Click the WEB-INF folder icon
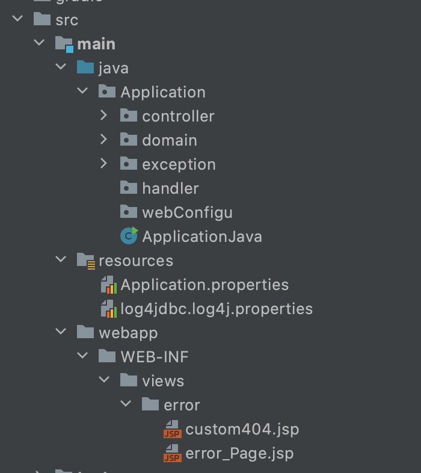 [107, 356]
